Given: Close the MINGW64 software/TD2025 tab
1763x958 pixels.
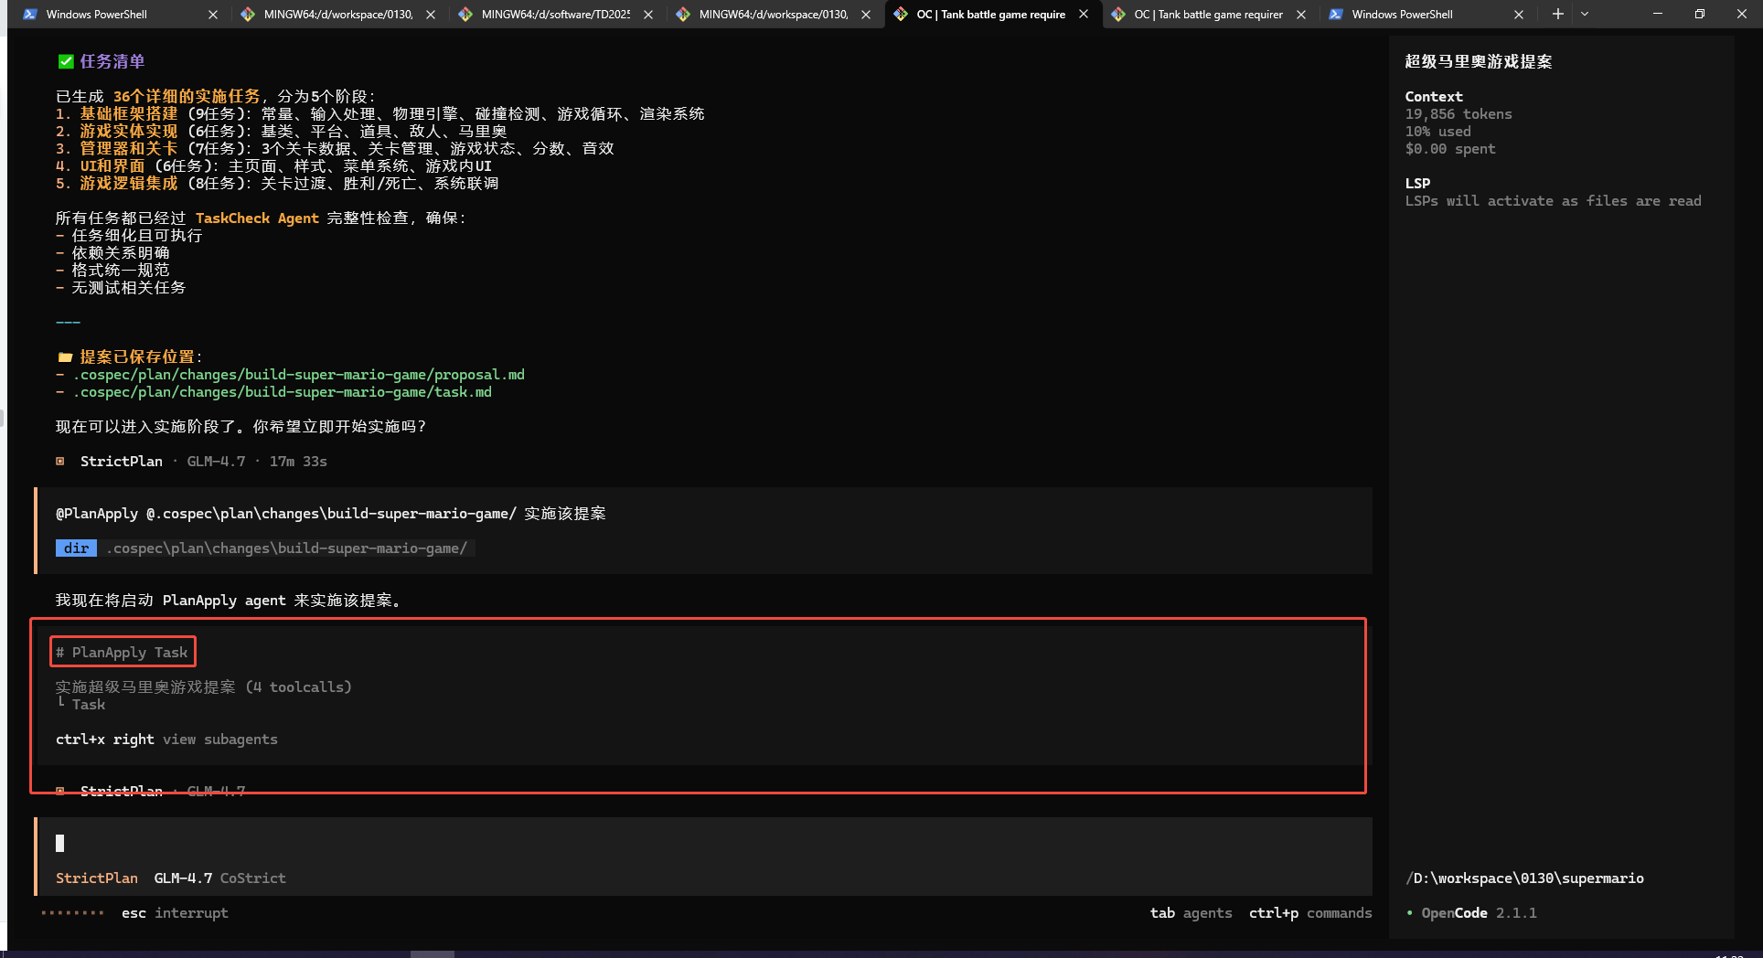Looking at the screenshot, I should [647, 15].
